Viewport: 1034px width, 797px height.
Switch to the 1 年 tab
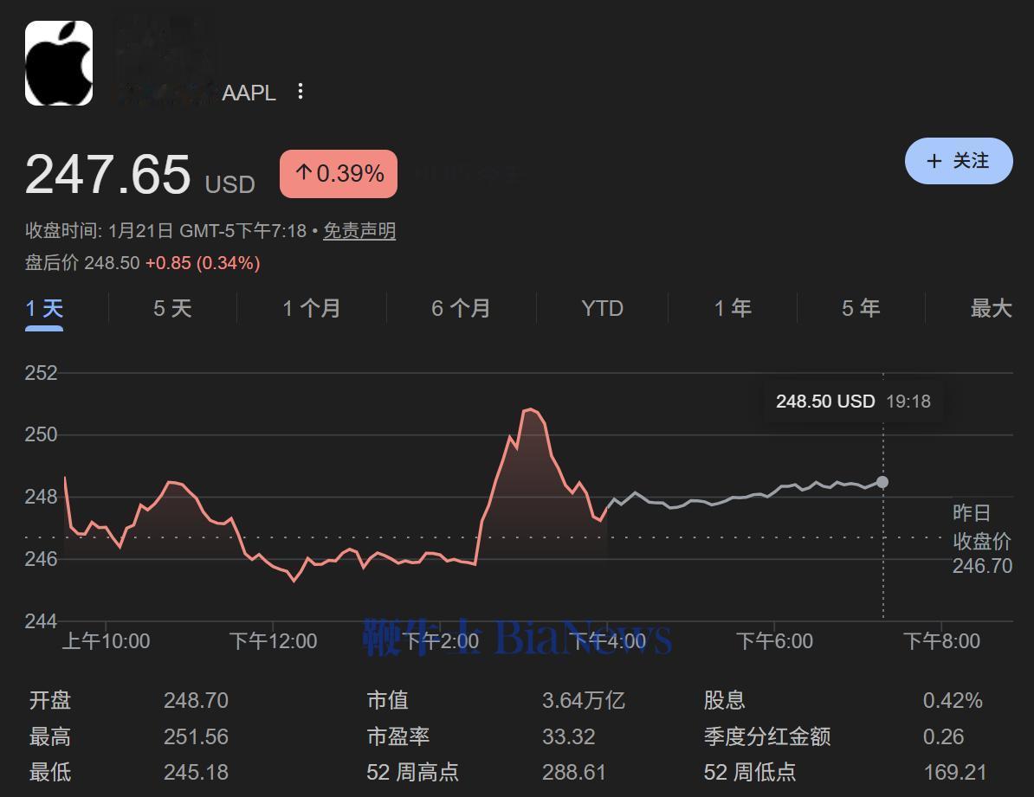(x=733, y=309)
